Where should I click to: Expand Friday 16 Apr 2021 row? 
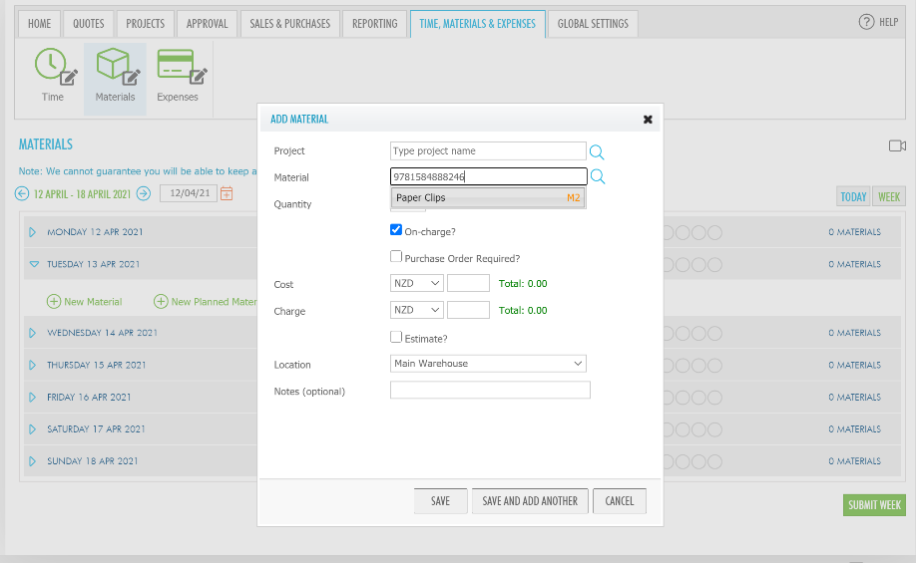[x=33, y=398]
